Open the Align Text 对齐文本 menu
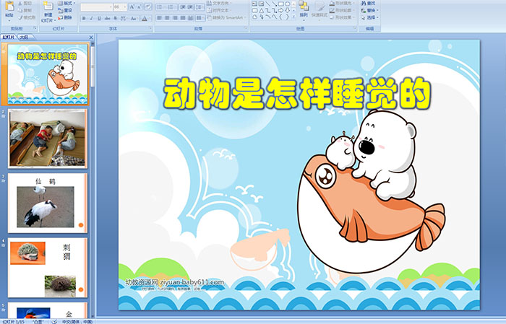 click(x=220, y=10)
